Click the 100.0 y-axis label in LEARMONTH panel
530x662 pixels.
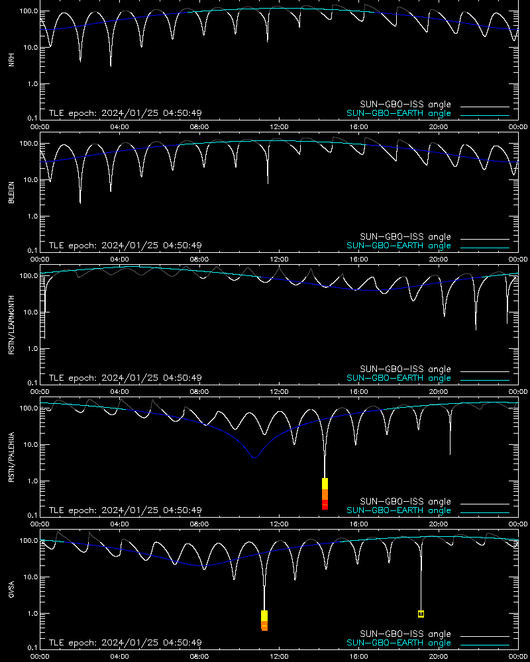(28, 275)
